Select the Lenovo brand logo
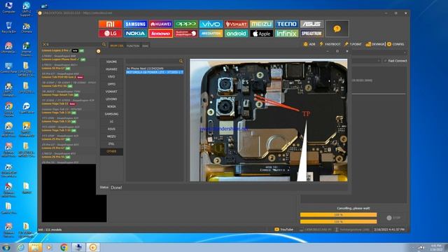This screenshot has width=448, height=252. pos(160,34)
